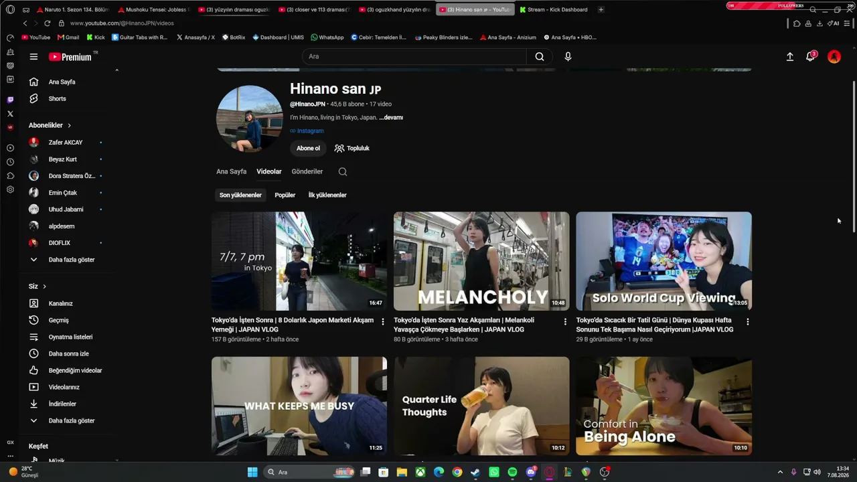The height and width of the screenshot is (482, 857).
Task: Click the search magnifier button in YouTube
Action: (540, 57)
